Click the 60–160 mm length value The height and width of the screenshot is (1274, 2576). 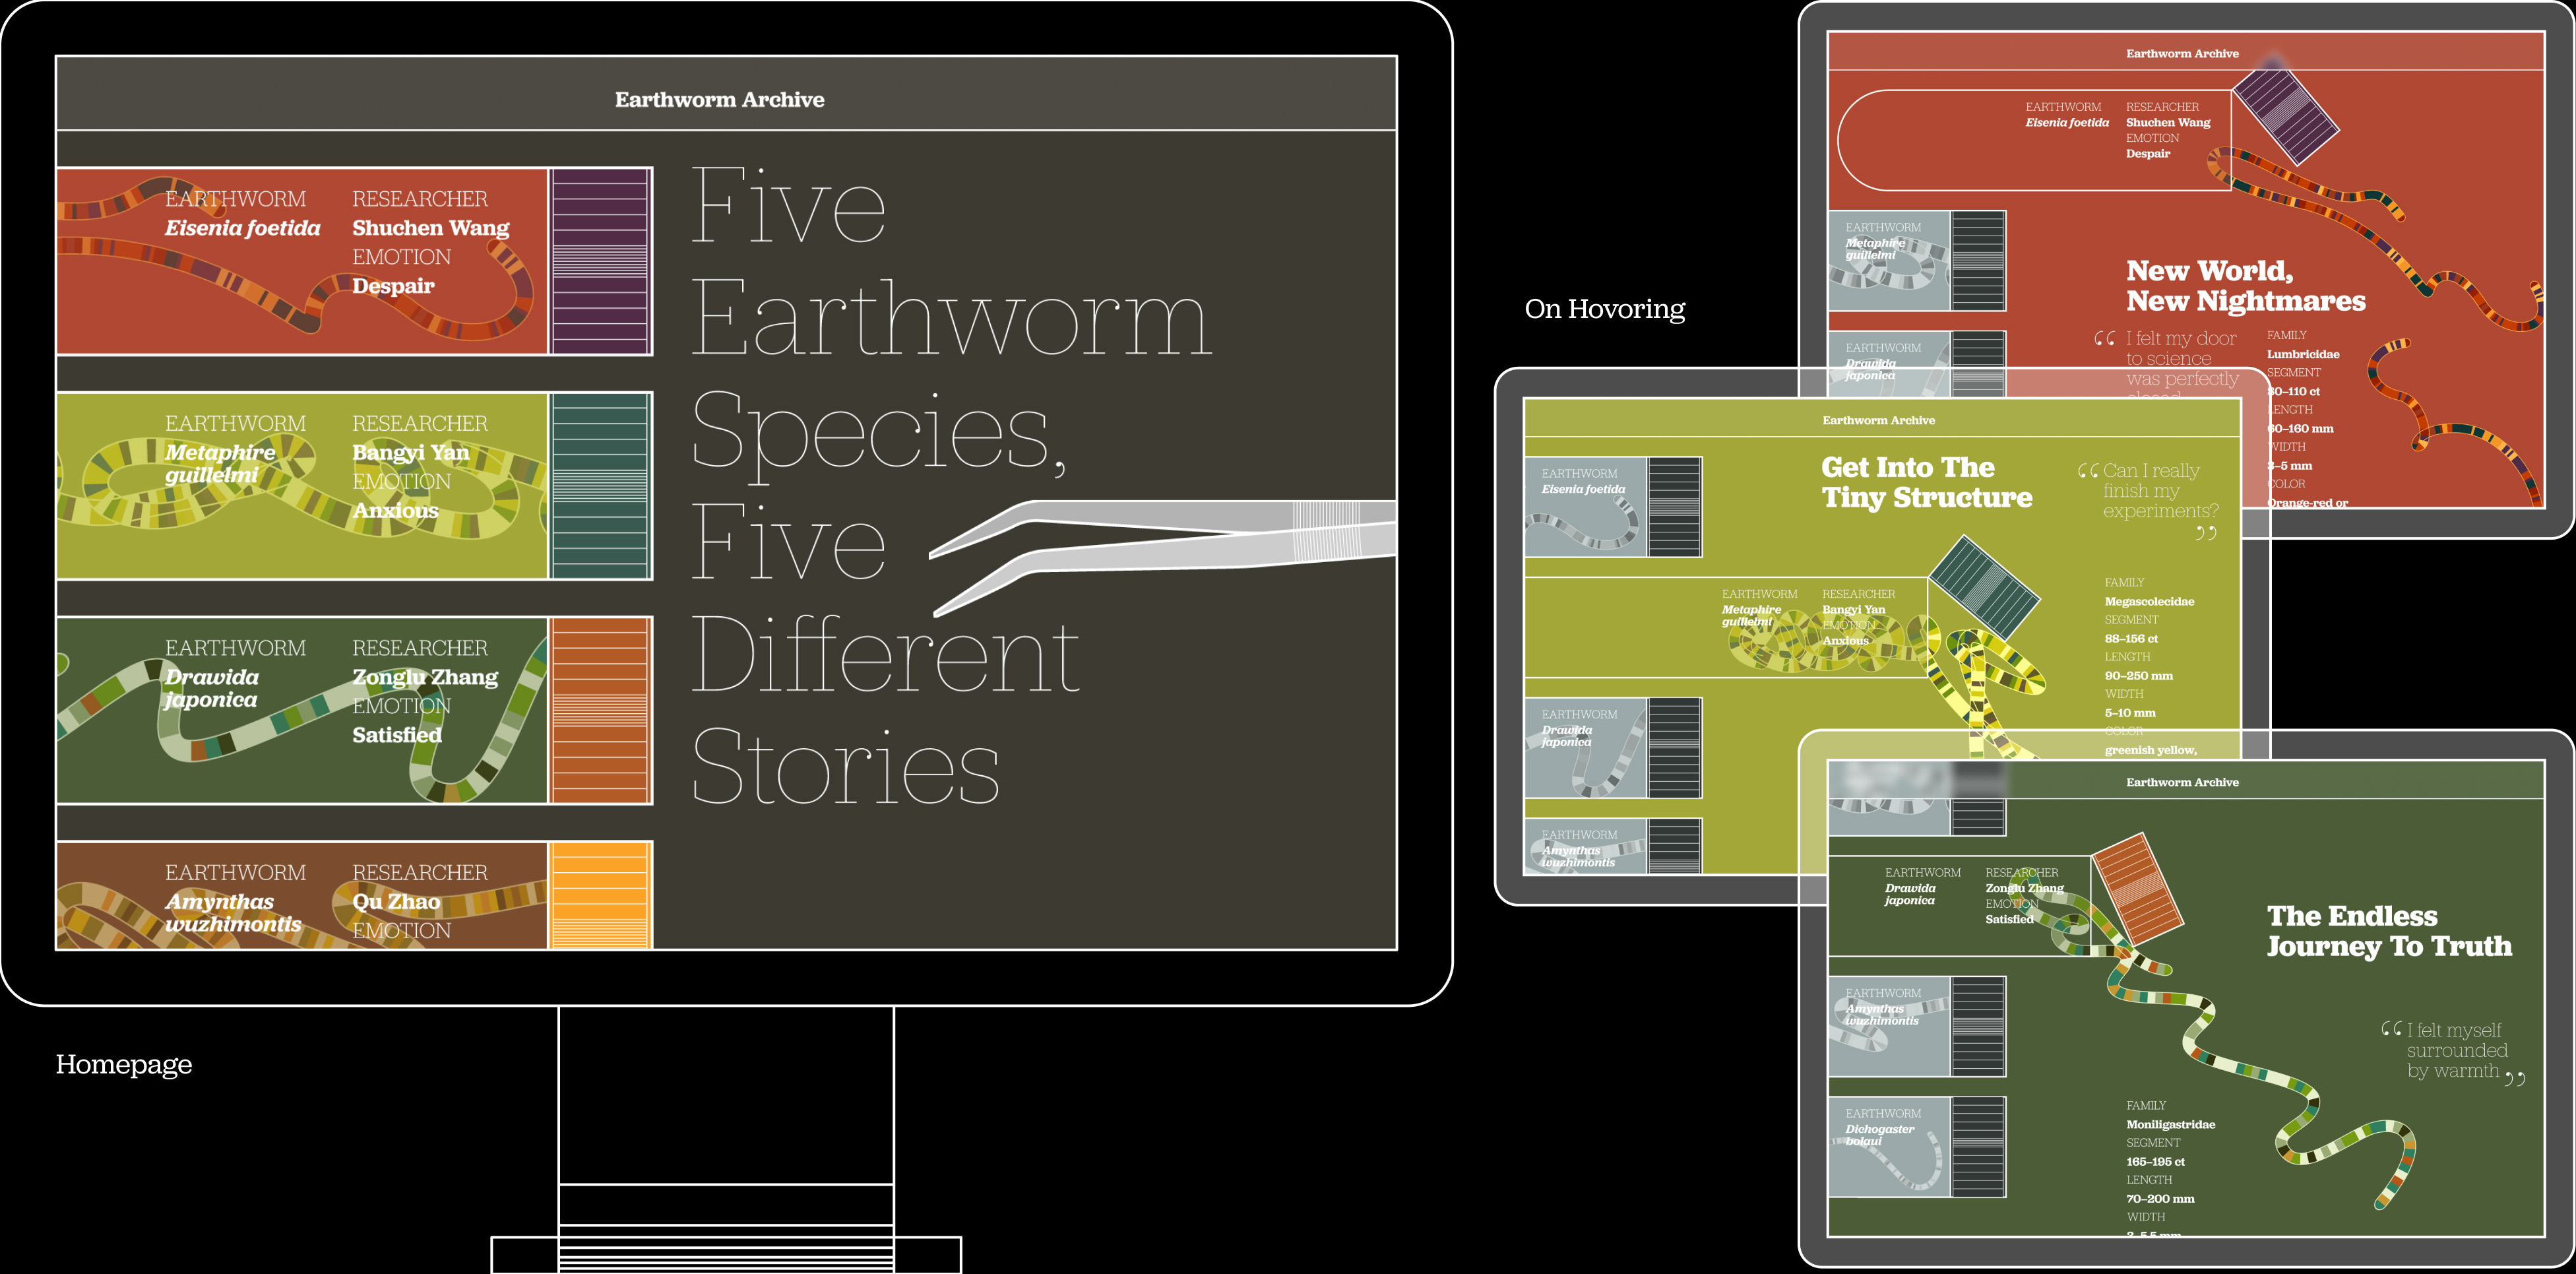[2299, 429]
